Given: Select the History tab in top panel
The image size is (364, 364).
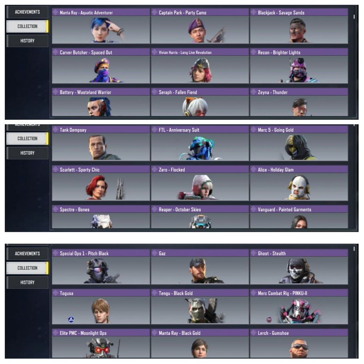Looking at the screenshot, I should (x=27, y=41).
